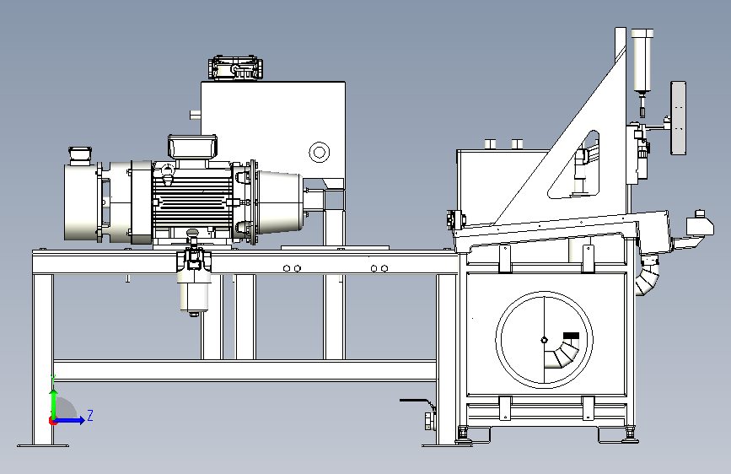731x474 pixels.
Task: Click the "Z" axis label
Action: [90, 415]
